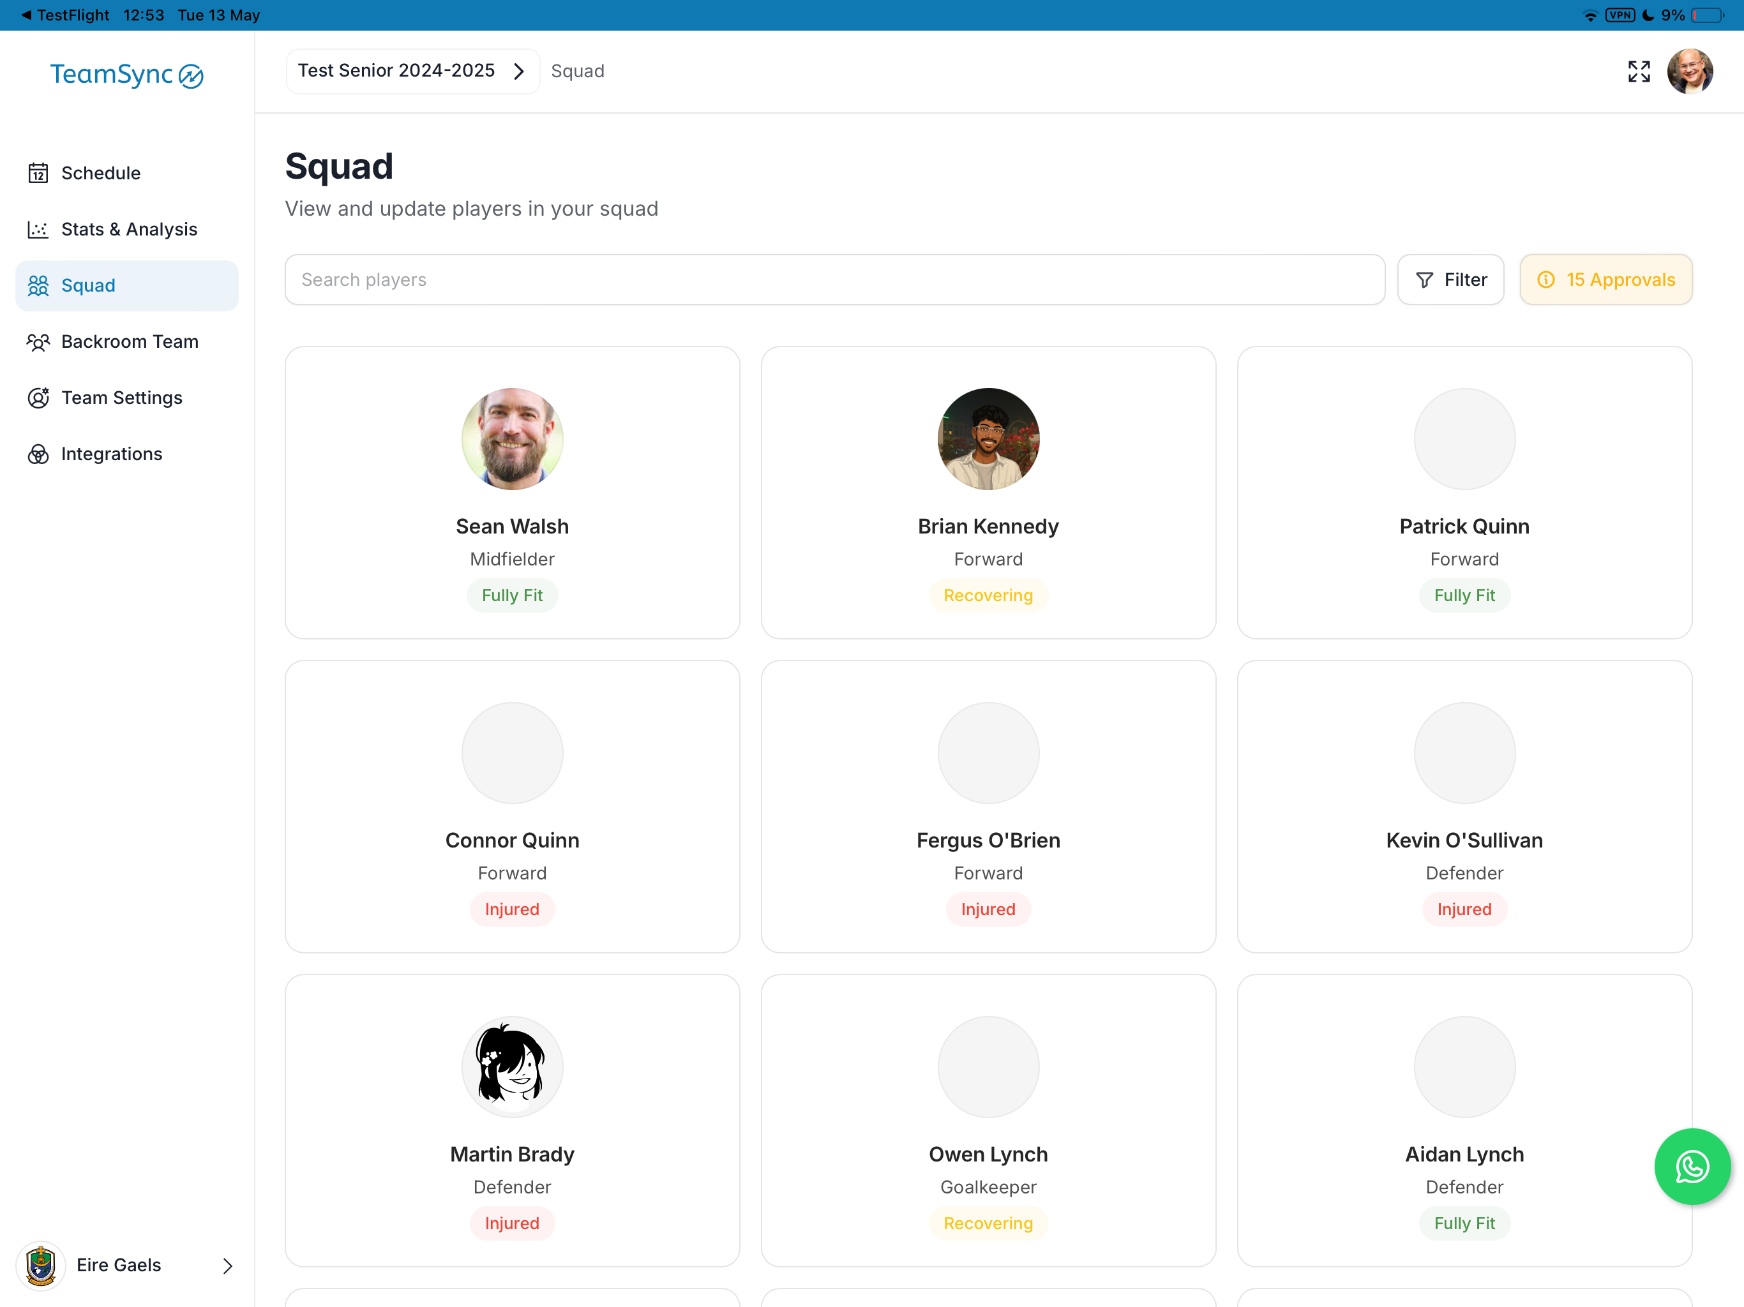1744x1307 pixels.
Task: Navigate to Team Settings
Action: tap(127, 398)
